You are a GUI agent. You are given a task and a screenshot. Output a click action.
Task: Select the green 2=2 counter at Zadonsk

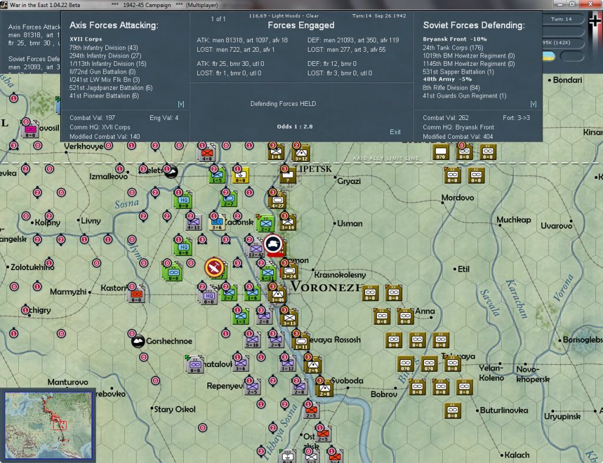pos(266,224)
